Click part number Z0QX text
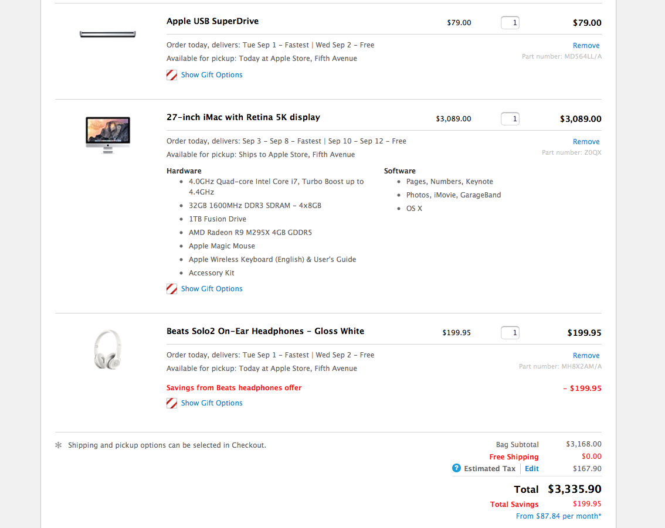665x528 pixels. click(x=571, y=152)
